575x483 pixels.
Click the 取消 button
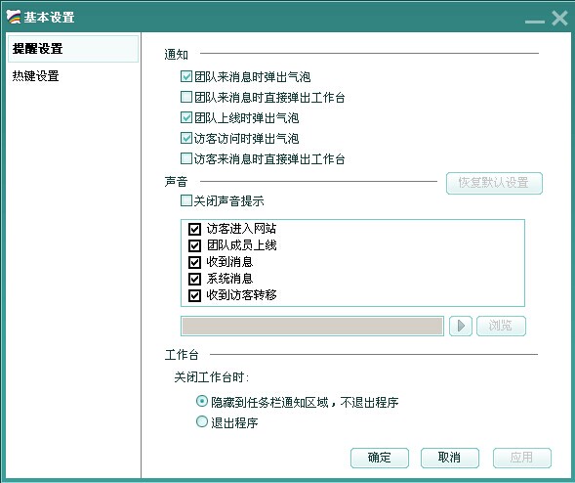tap(450, 458)
